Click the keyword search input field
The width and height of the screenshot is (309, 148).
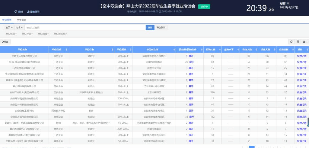[x=84, y=28]
